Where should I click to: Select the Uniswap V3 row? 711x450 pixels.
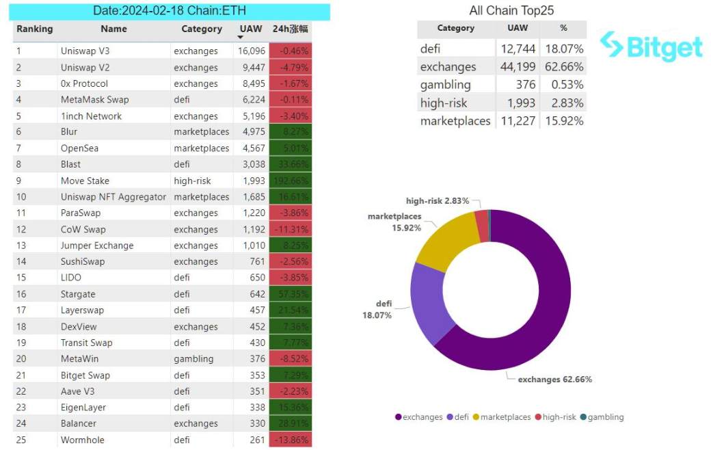(x=162, y=51)
